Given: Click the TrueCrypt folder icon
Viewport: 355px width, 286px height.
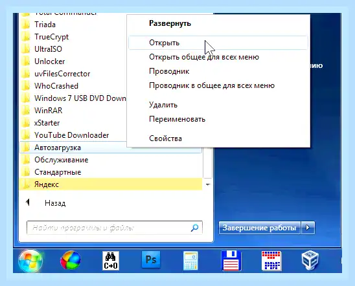Looking at the screenshot, I should coord(25,37).
